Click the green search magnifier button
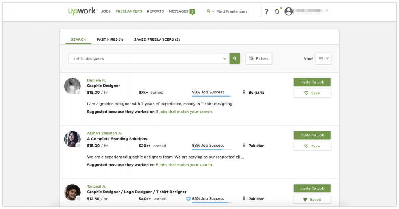The height and width of the screenshot is (209, 399). (235, 58)
